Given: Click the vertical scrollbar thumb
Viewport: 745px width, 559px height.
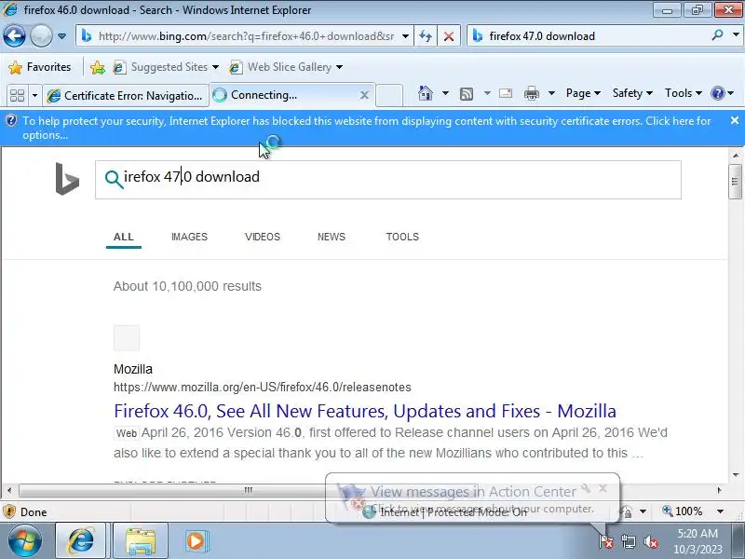Looking at the screenshot, I should tap(736, 182).
